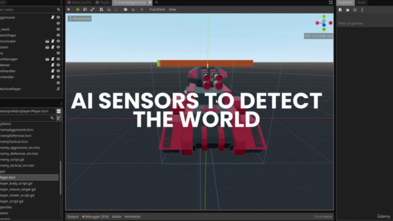Toggle distraction-free mode icon
The width and height of the screenshot is (393, 221).
point(331,2)
